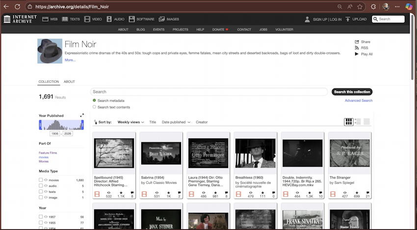Click the More... description link
Screen dimensions: 417x230
tap(70, 60)
